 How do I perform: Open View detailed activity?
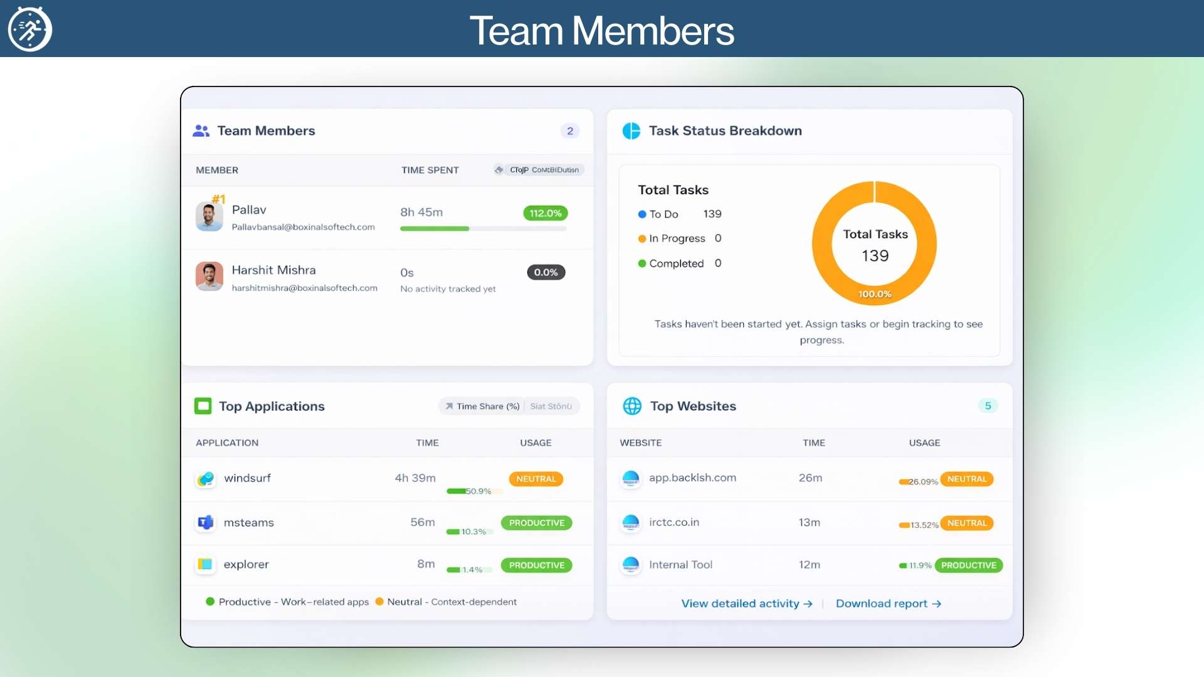pos(746,603)
